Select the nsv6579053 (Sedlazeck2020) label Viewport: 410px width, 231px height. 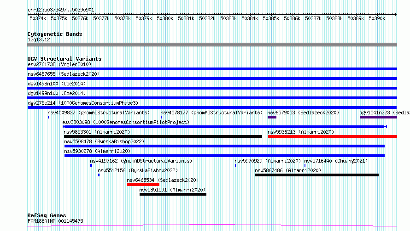(303, 113)
